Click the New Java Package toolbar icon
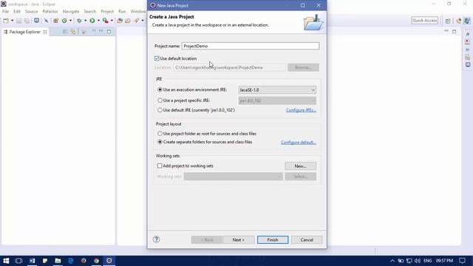 [56, 21]
